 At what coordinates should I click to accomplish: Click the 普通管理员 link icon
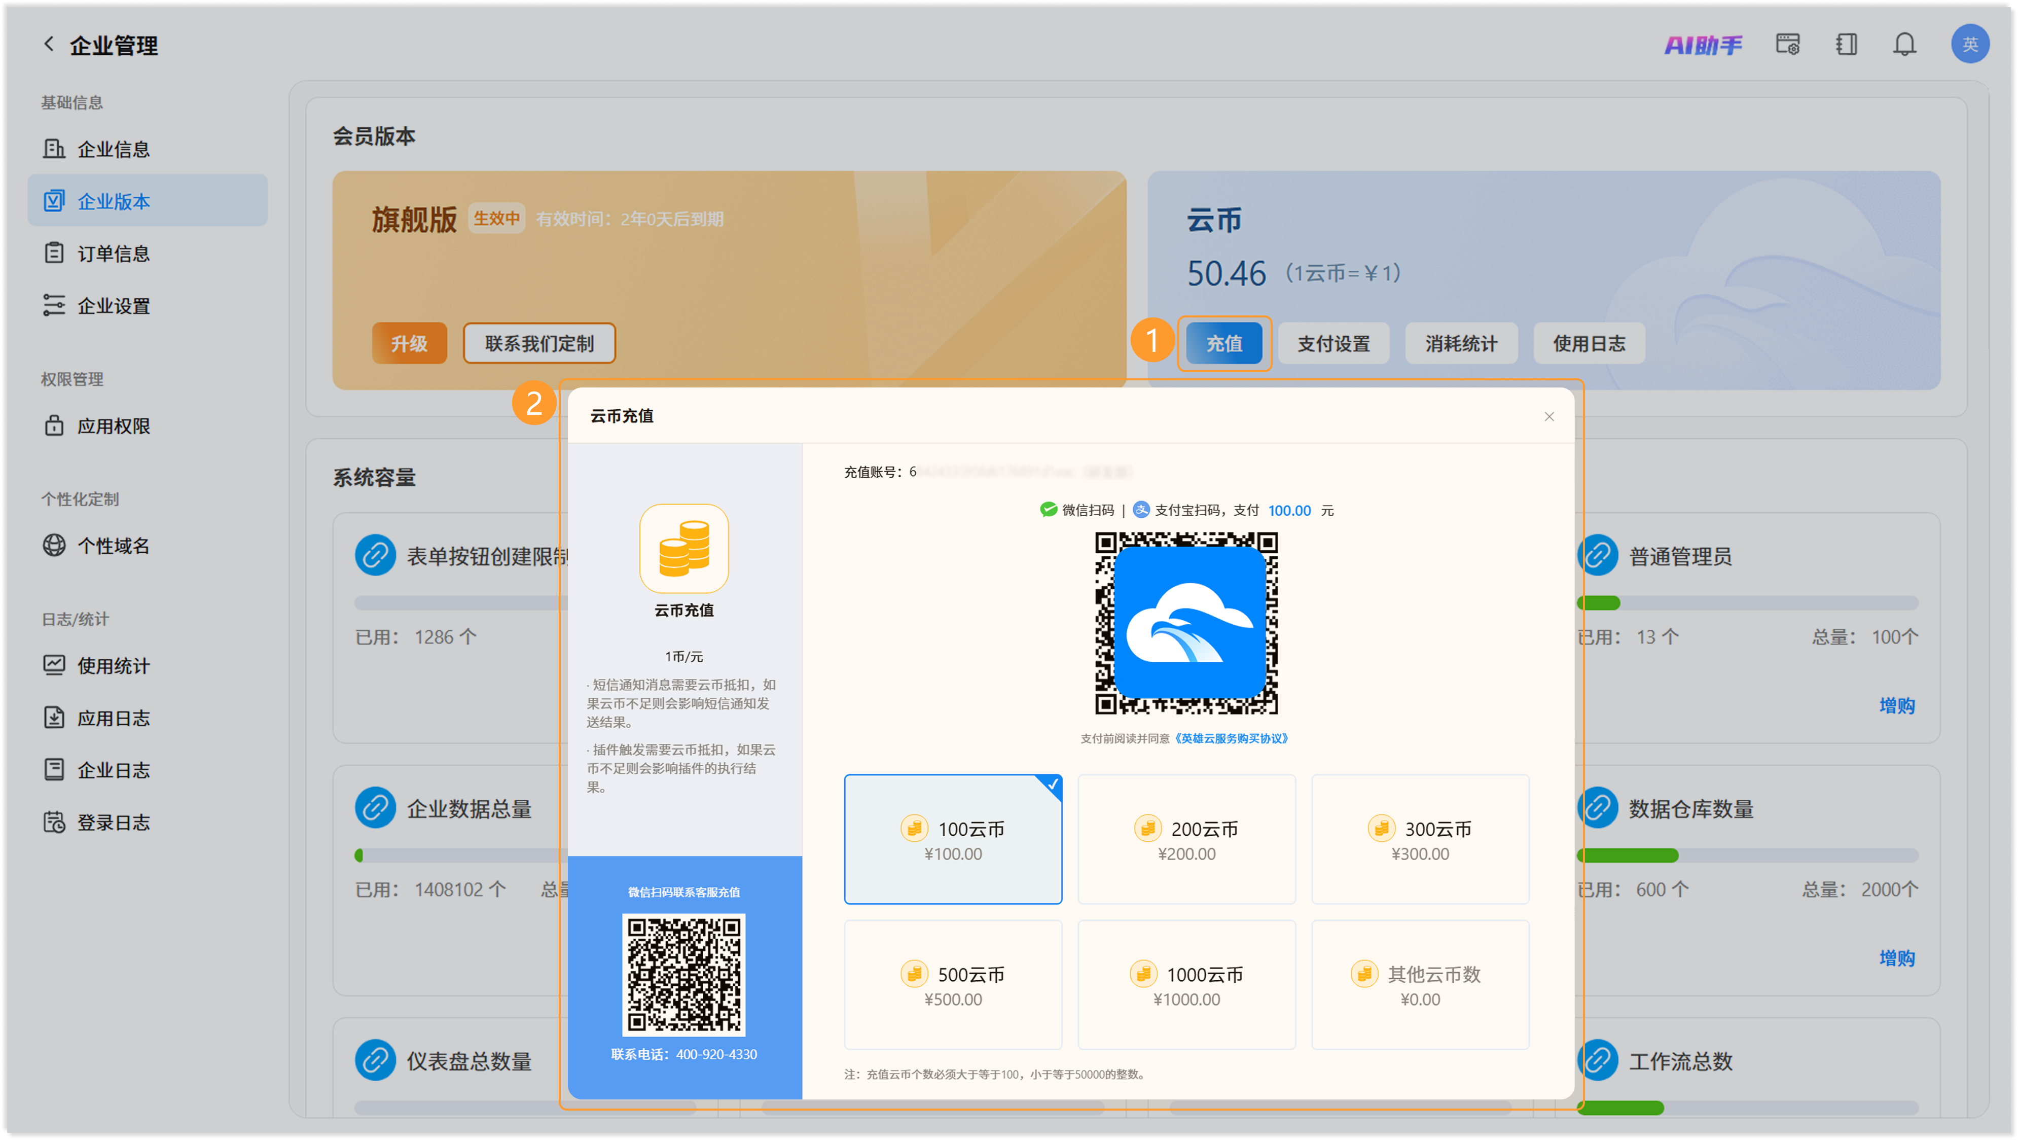(1598, 555)
